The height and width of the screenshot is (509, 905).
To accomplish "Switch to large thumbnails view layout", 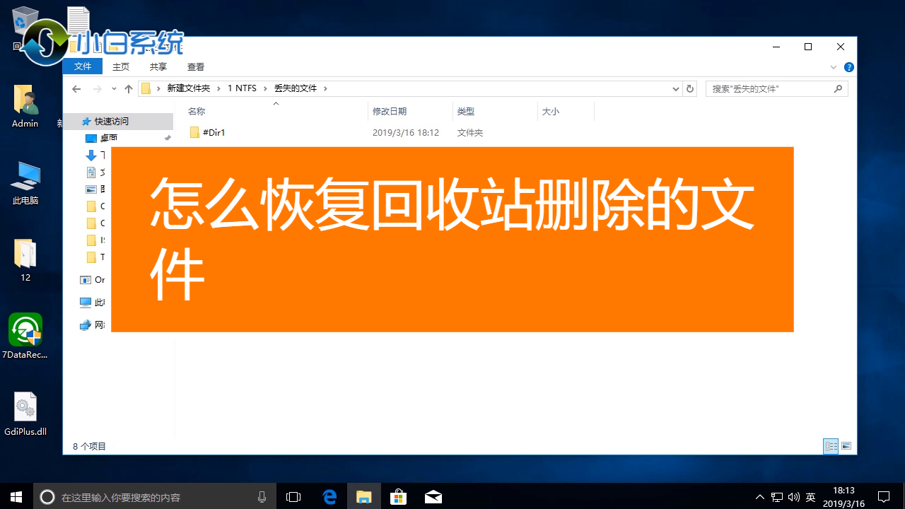I will pyautogui.click(x=846, y=446).
